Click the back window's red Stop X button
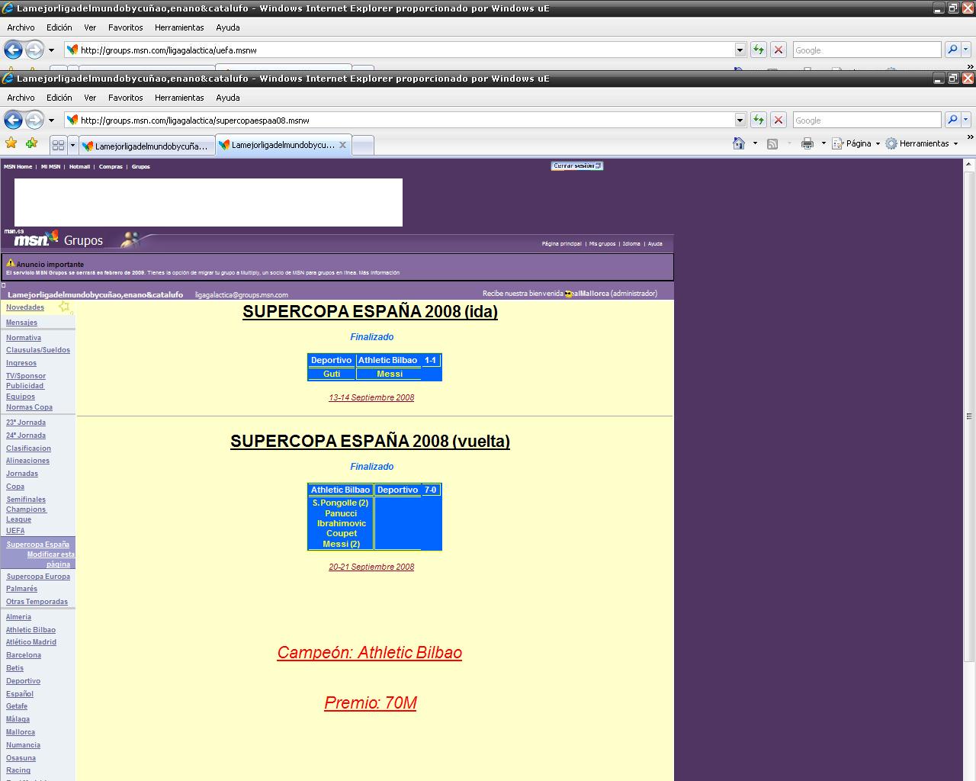976x781 pixels. click(778, 50)
